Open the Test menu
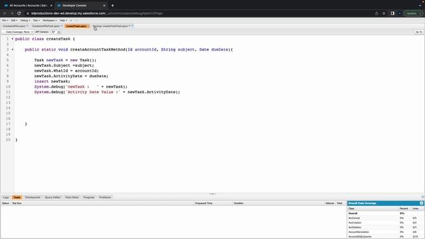The image size is (425, 239). [37, 21]
